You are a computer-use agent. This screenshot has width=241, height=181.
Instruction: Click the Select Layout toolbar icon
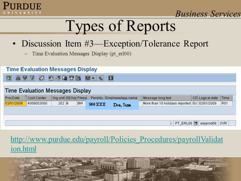95,78
